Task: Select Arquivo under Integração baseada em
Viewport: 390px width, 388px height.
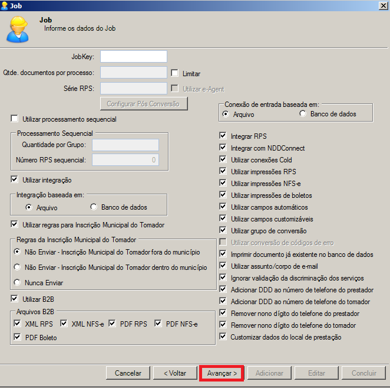Action: 29,207
